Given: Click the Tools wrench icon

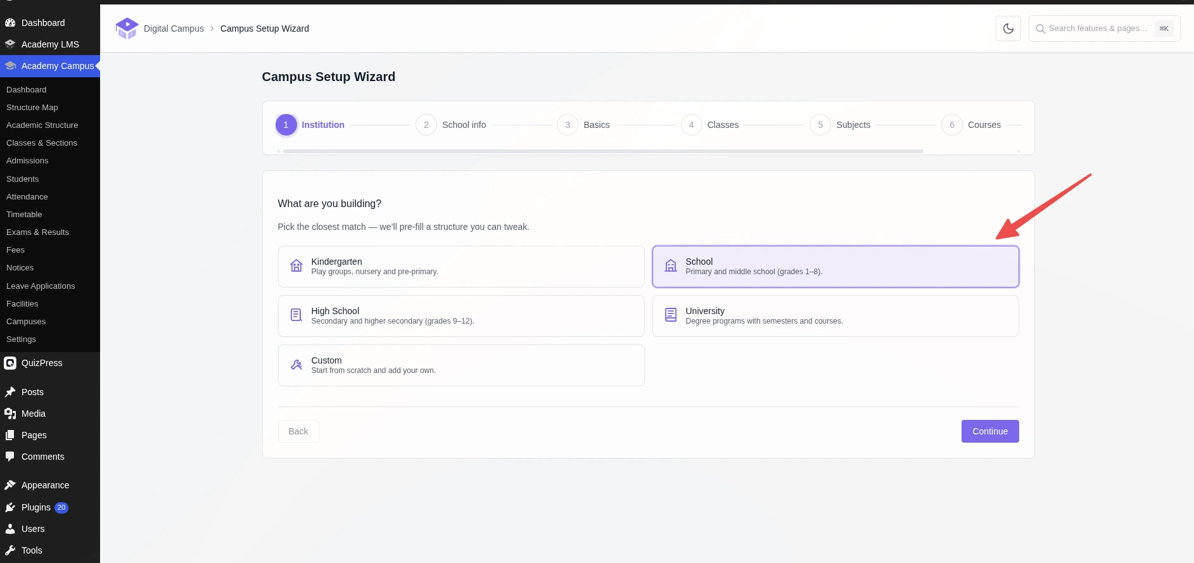Looking at the screenshot, I should click(x=10, y=550).
